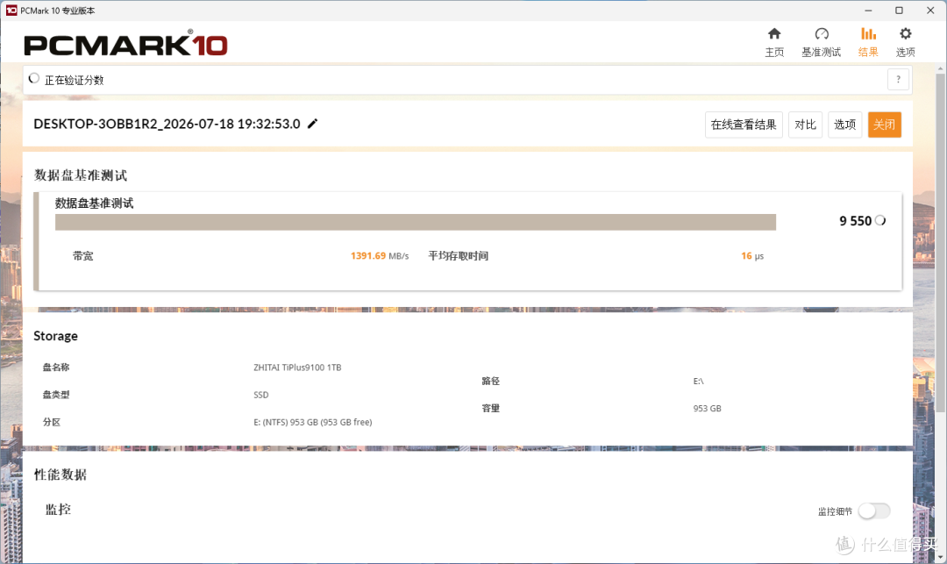Image resolution: width=947 pixels, height=564 pixels.
Task: Click the 数据盘基准测试 section heading
Action: [x=81, y=175]
